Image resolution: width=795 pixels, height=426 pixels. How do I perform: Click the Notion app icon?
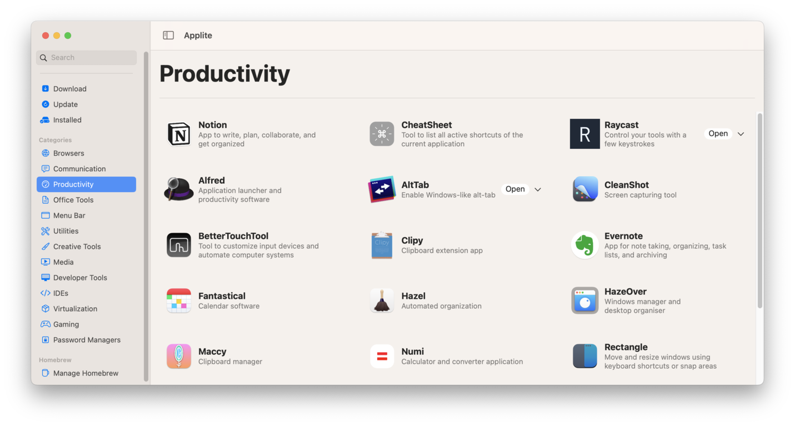click(178, 133)
